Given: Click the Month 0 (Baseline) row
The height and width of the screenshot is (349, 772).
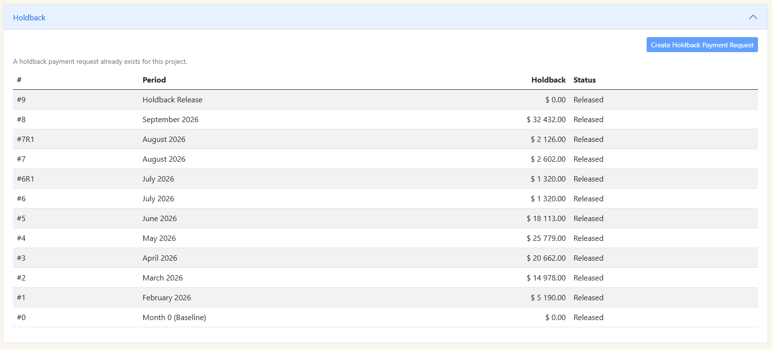Looking at the screenshot, I should coord(174,318).
